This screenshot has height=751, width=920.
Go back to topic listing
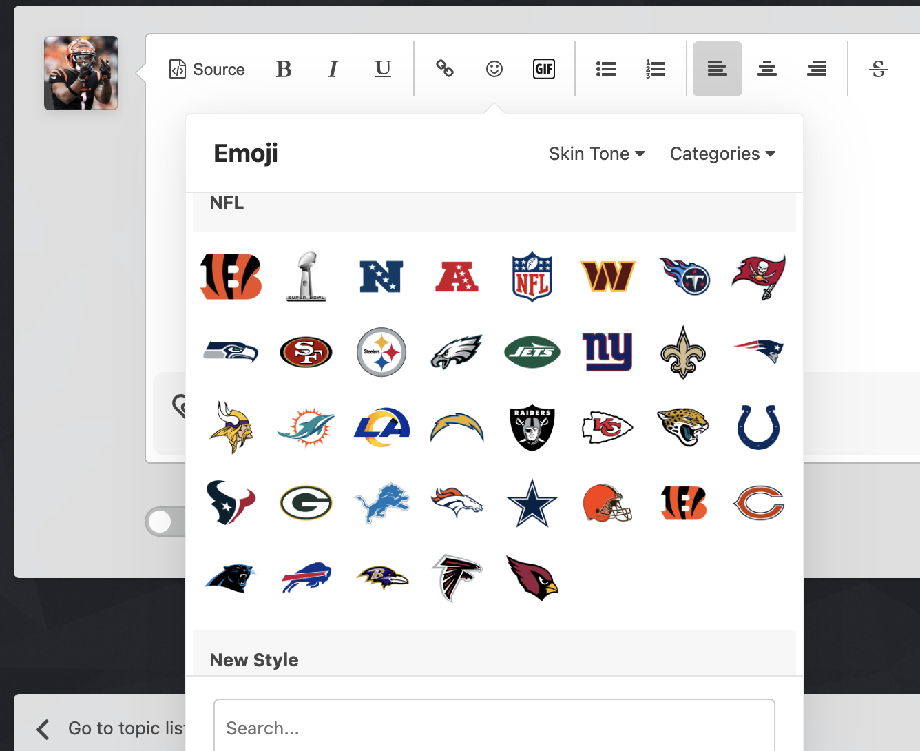tap(110, 728)
